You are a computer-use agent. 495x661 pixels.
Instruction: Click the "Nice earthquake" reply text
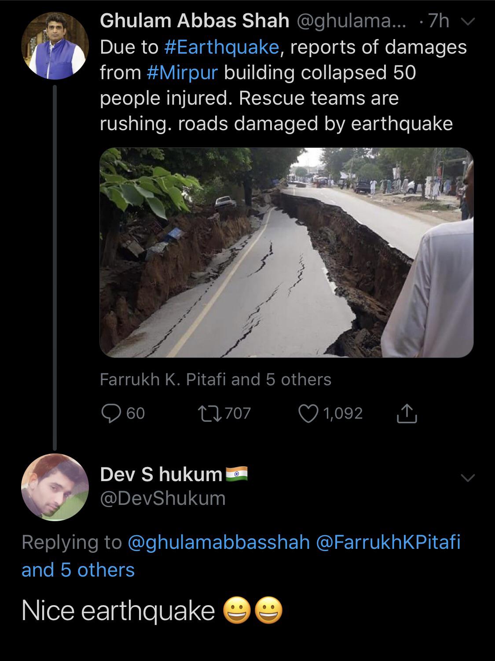118,611
